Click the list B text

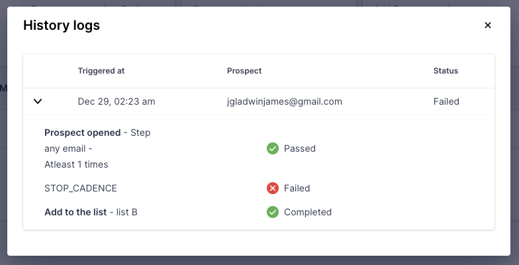tap(127, 212)
